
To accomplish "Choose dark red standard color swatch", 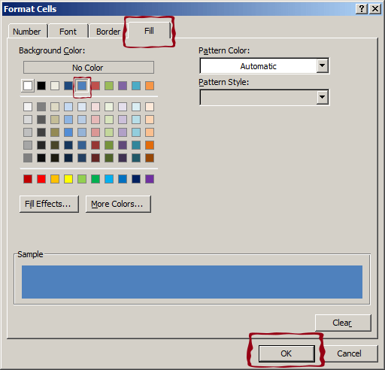I will pos(28,179).
